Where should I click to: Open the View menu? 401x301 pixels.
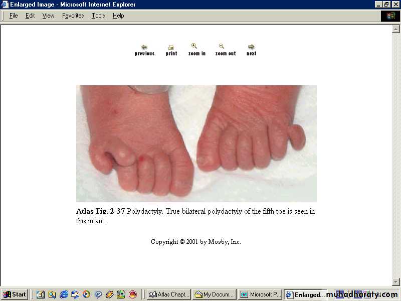[48, 16]
